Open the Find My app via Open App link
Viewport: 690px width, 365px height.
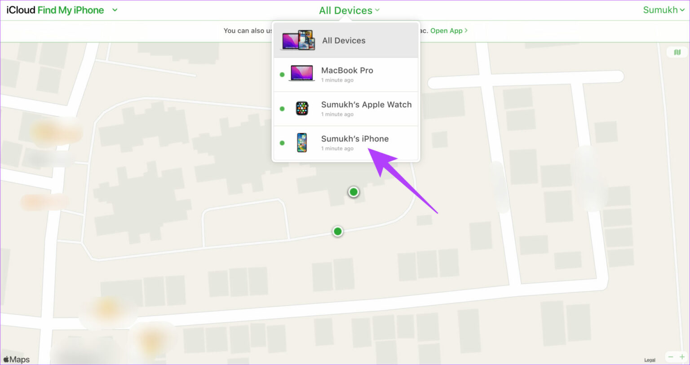(447, 31)
